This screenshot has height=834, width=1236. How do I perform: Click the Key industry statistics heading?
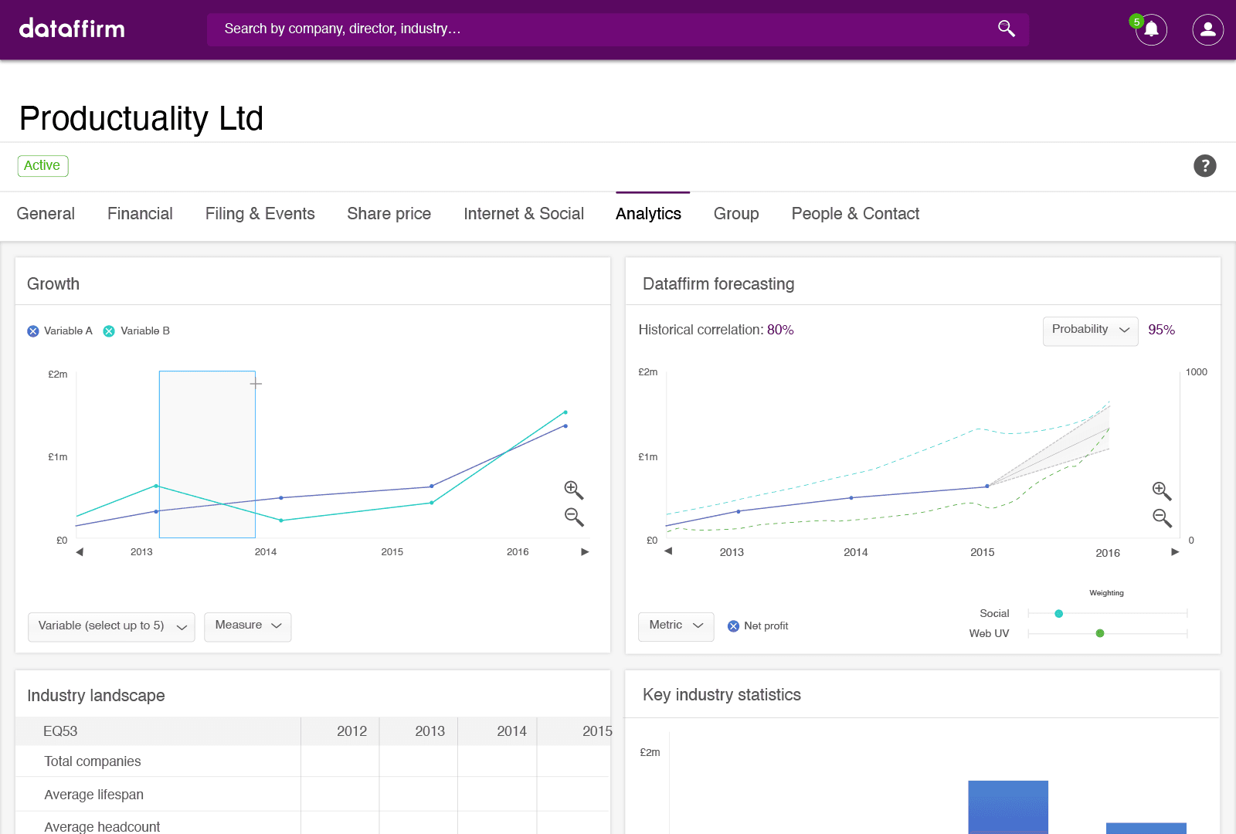[722, 695]
